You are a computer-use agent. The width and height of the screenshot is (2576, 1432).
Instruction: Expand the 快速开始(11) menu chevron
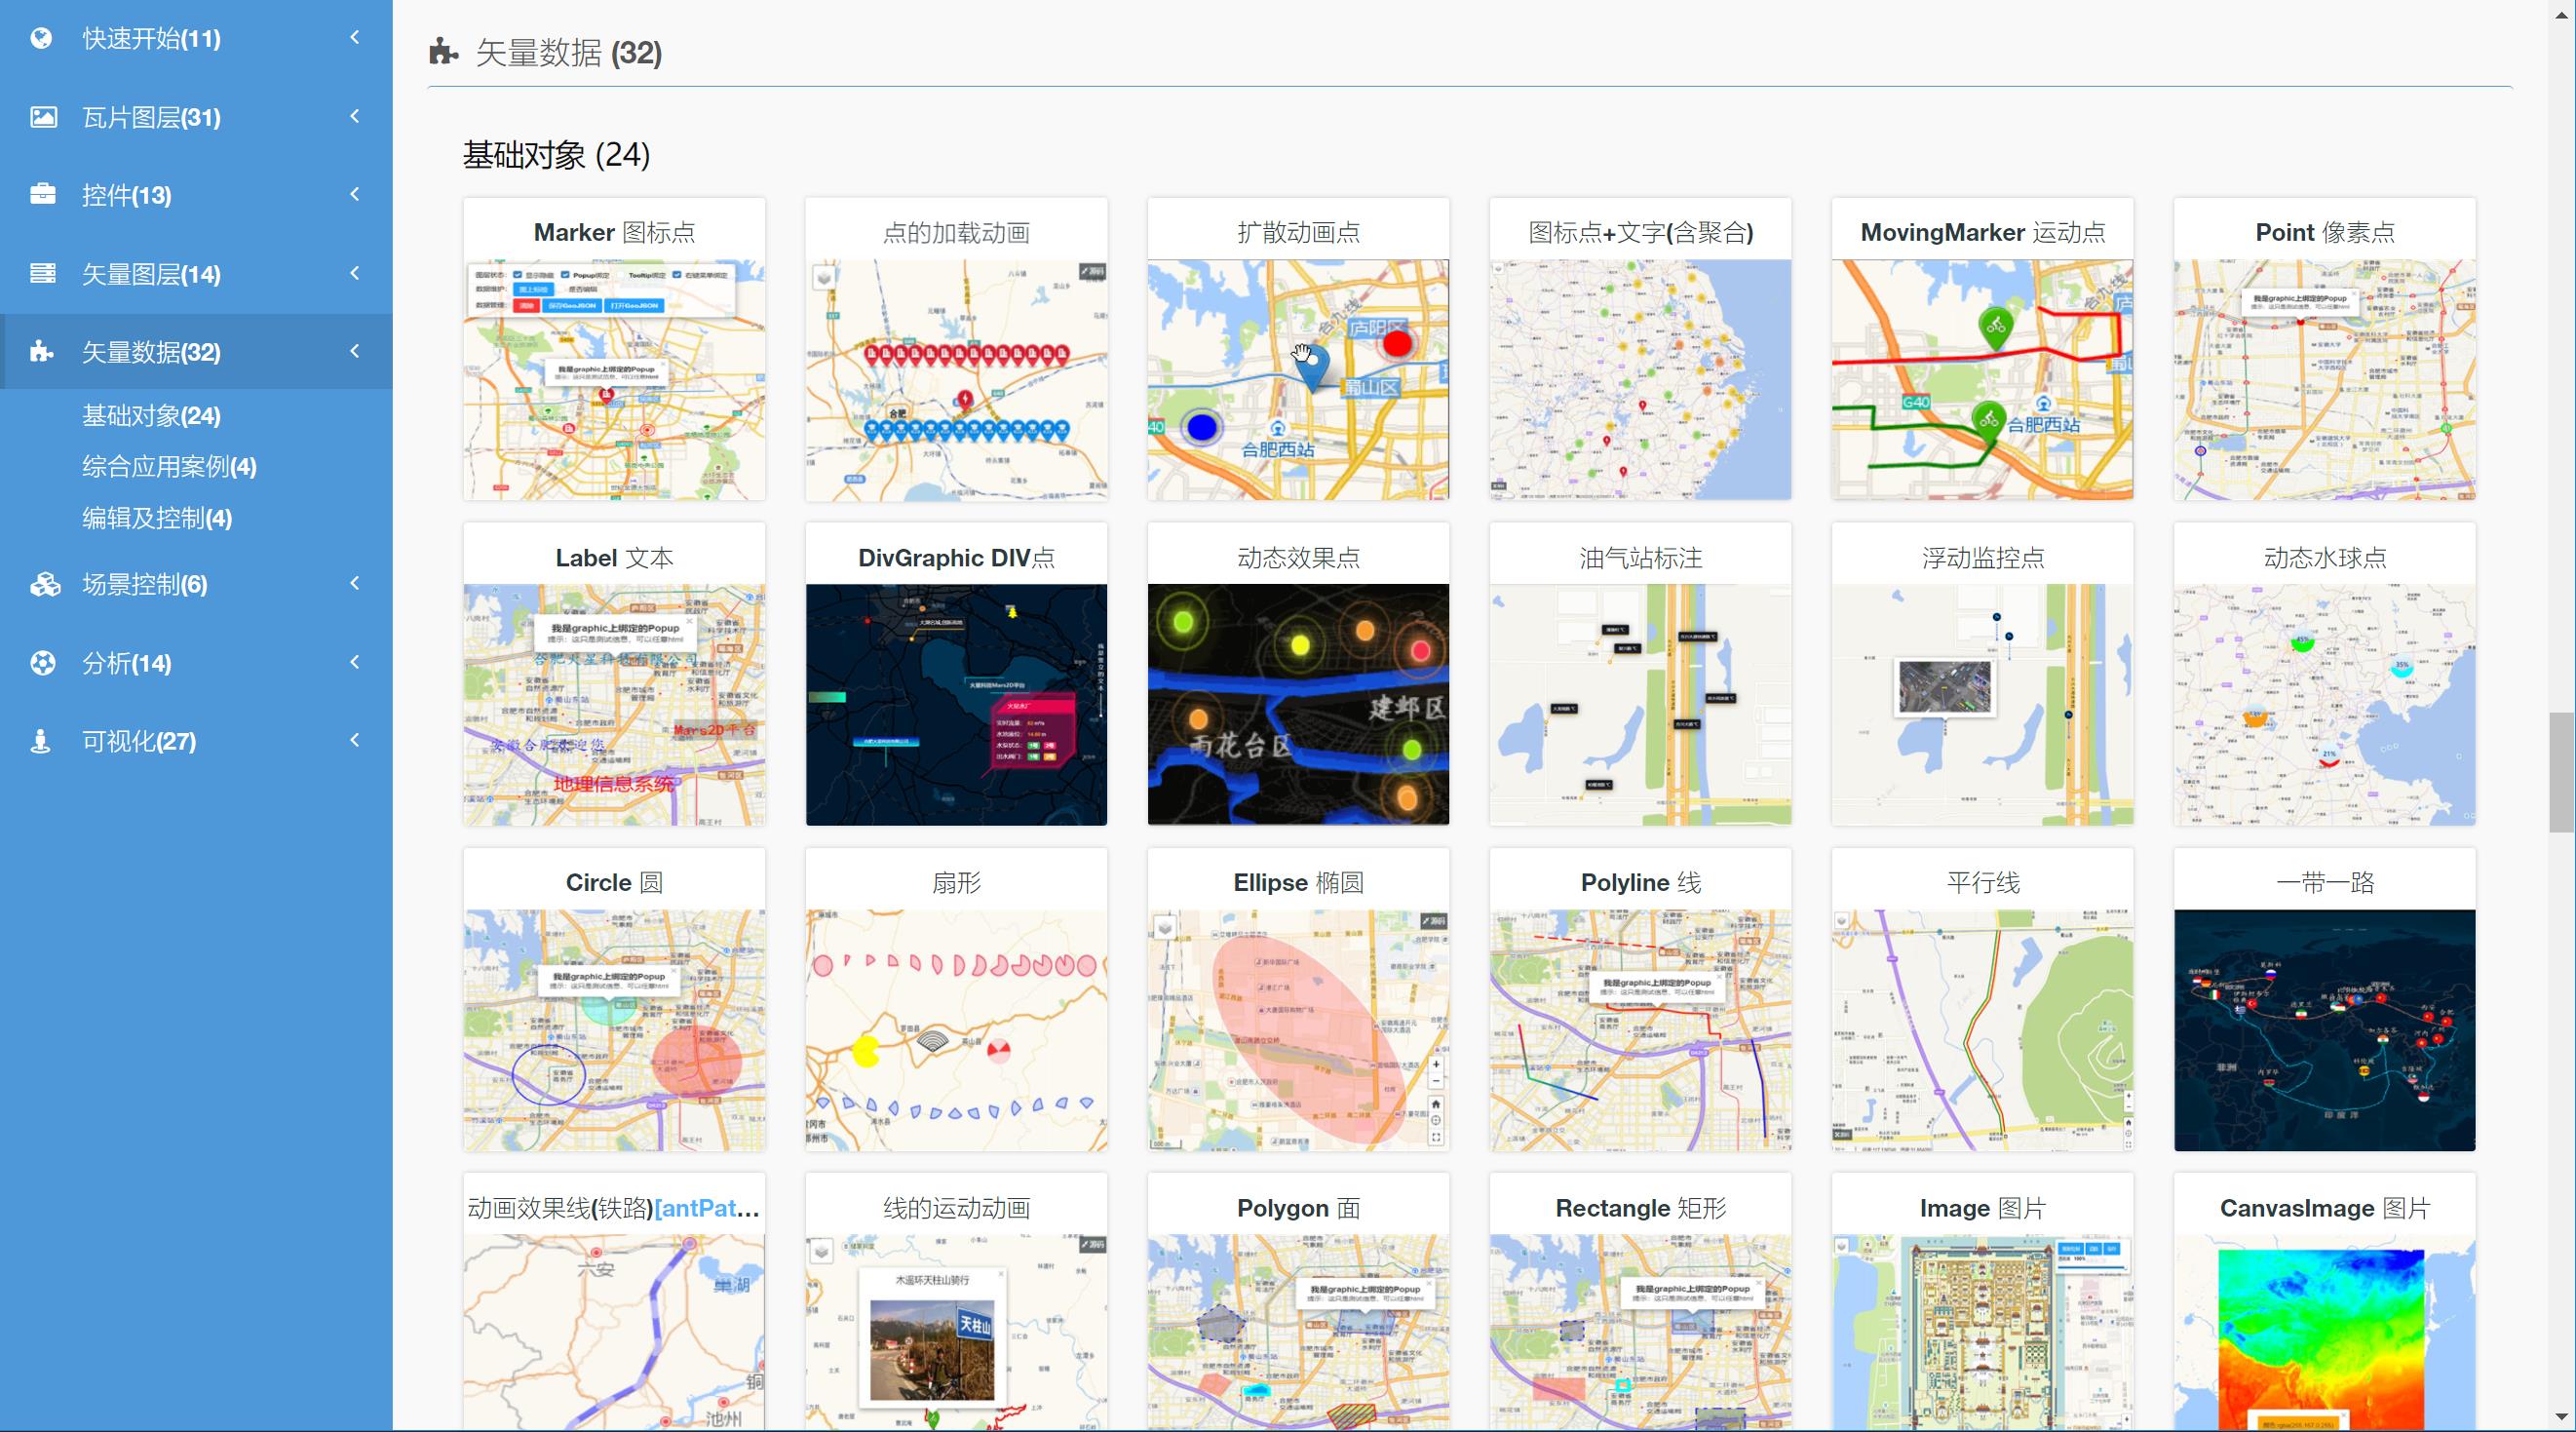[355, 38]
